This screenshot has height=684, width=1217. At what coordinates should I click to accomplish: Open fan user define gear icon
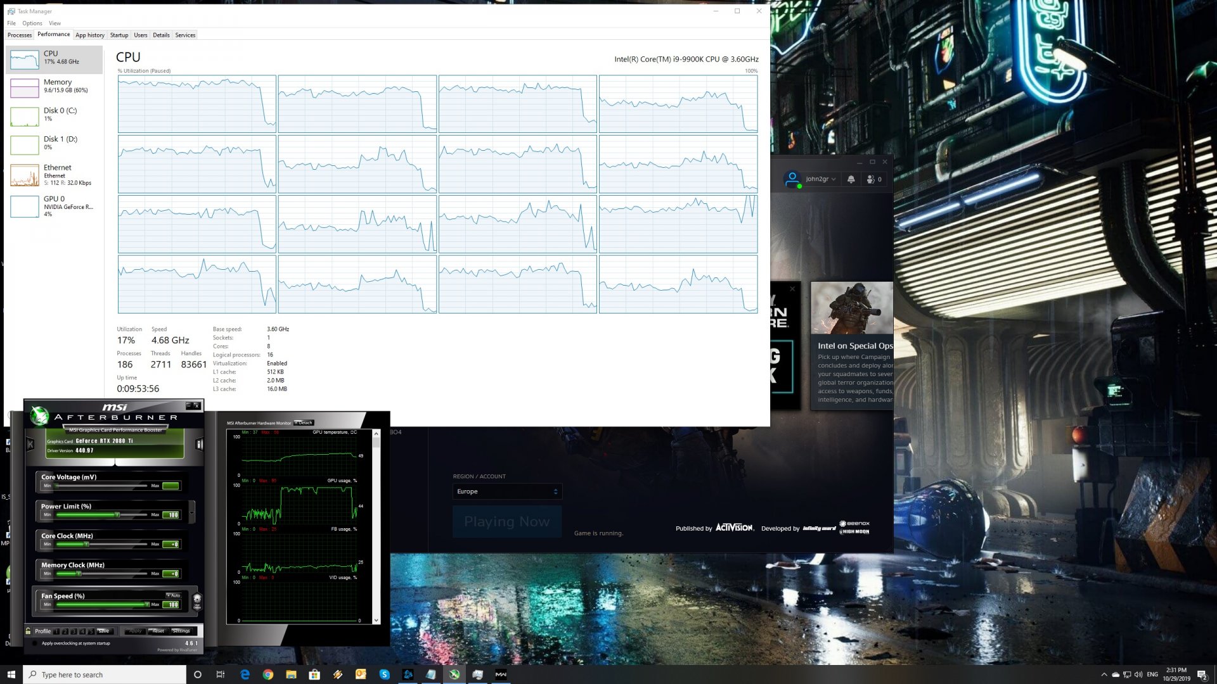197,599
